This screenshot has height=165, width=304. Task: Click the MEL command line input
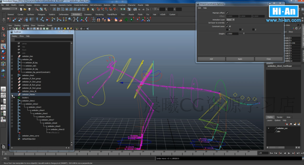[82, 159]
